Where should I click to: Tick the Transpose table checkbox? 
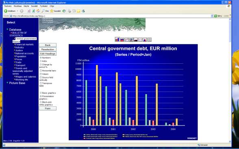click(41, 83)
